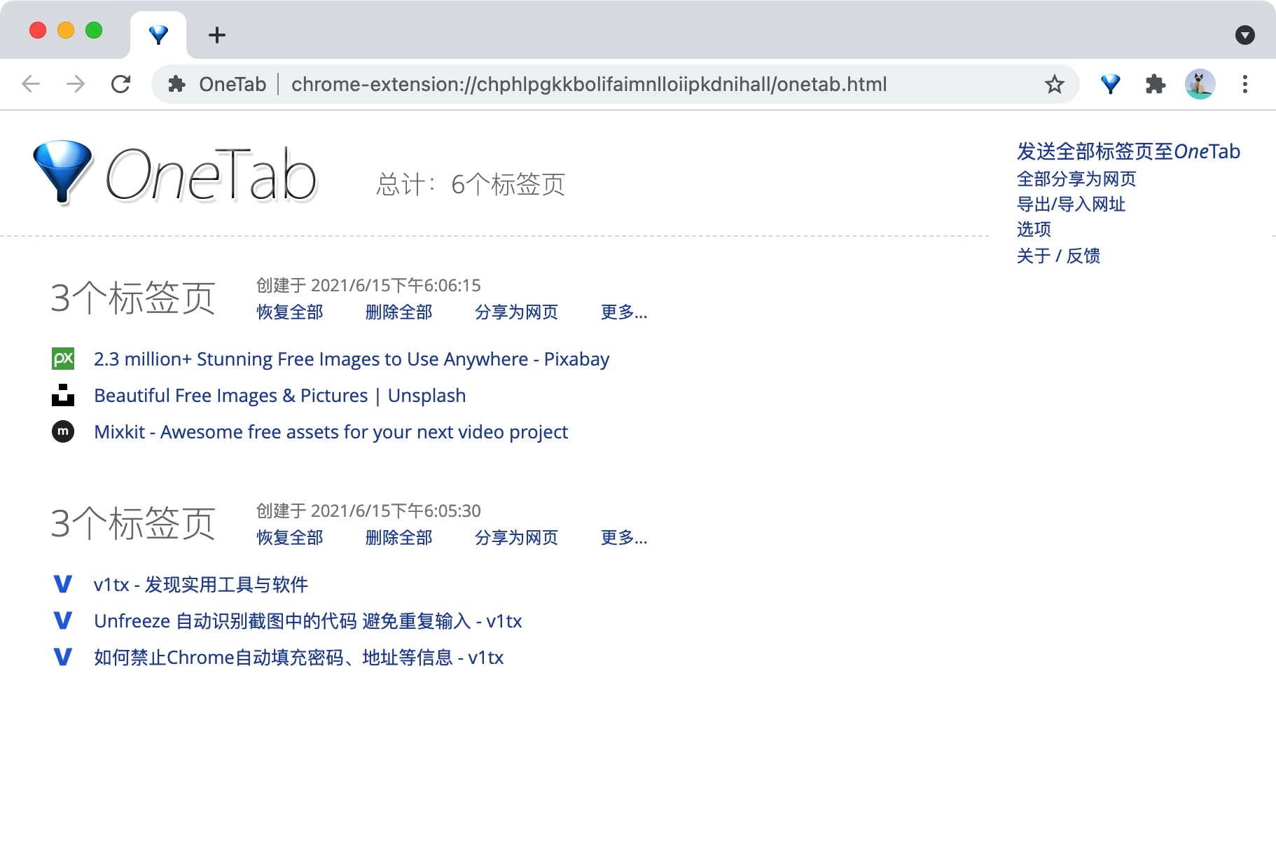1276x860 pixels.
Task: Click the address bar URL field
Action: click(588, 85)
